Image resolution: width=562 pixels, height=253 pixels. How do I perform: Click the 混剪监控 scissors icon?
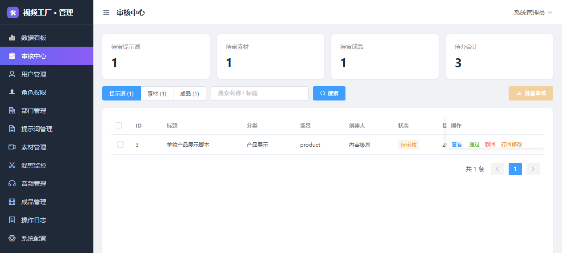[x=12, y=165]
